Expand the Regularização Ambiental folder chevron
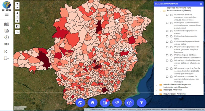Image resolution: width=205 pixels, height=111 pixels. (157, 94)
